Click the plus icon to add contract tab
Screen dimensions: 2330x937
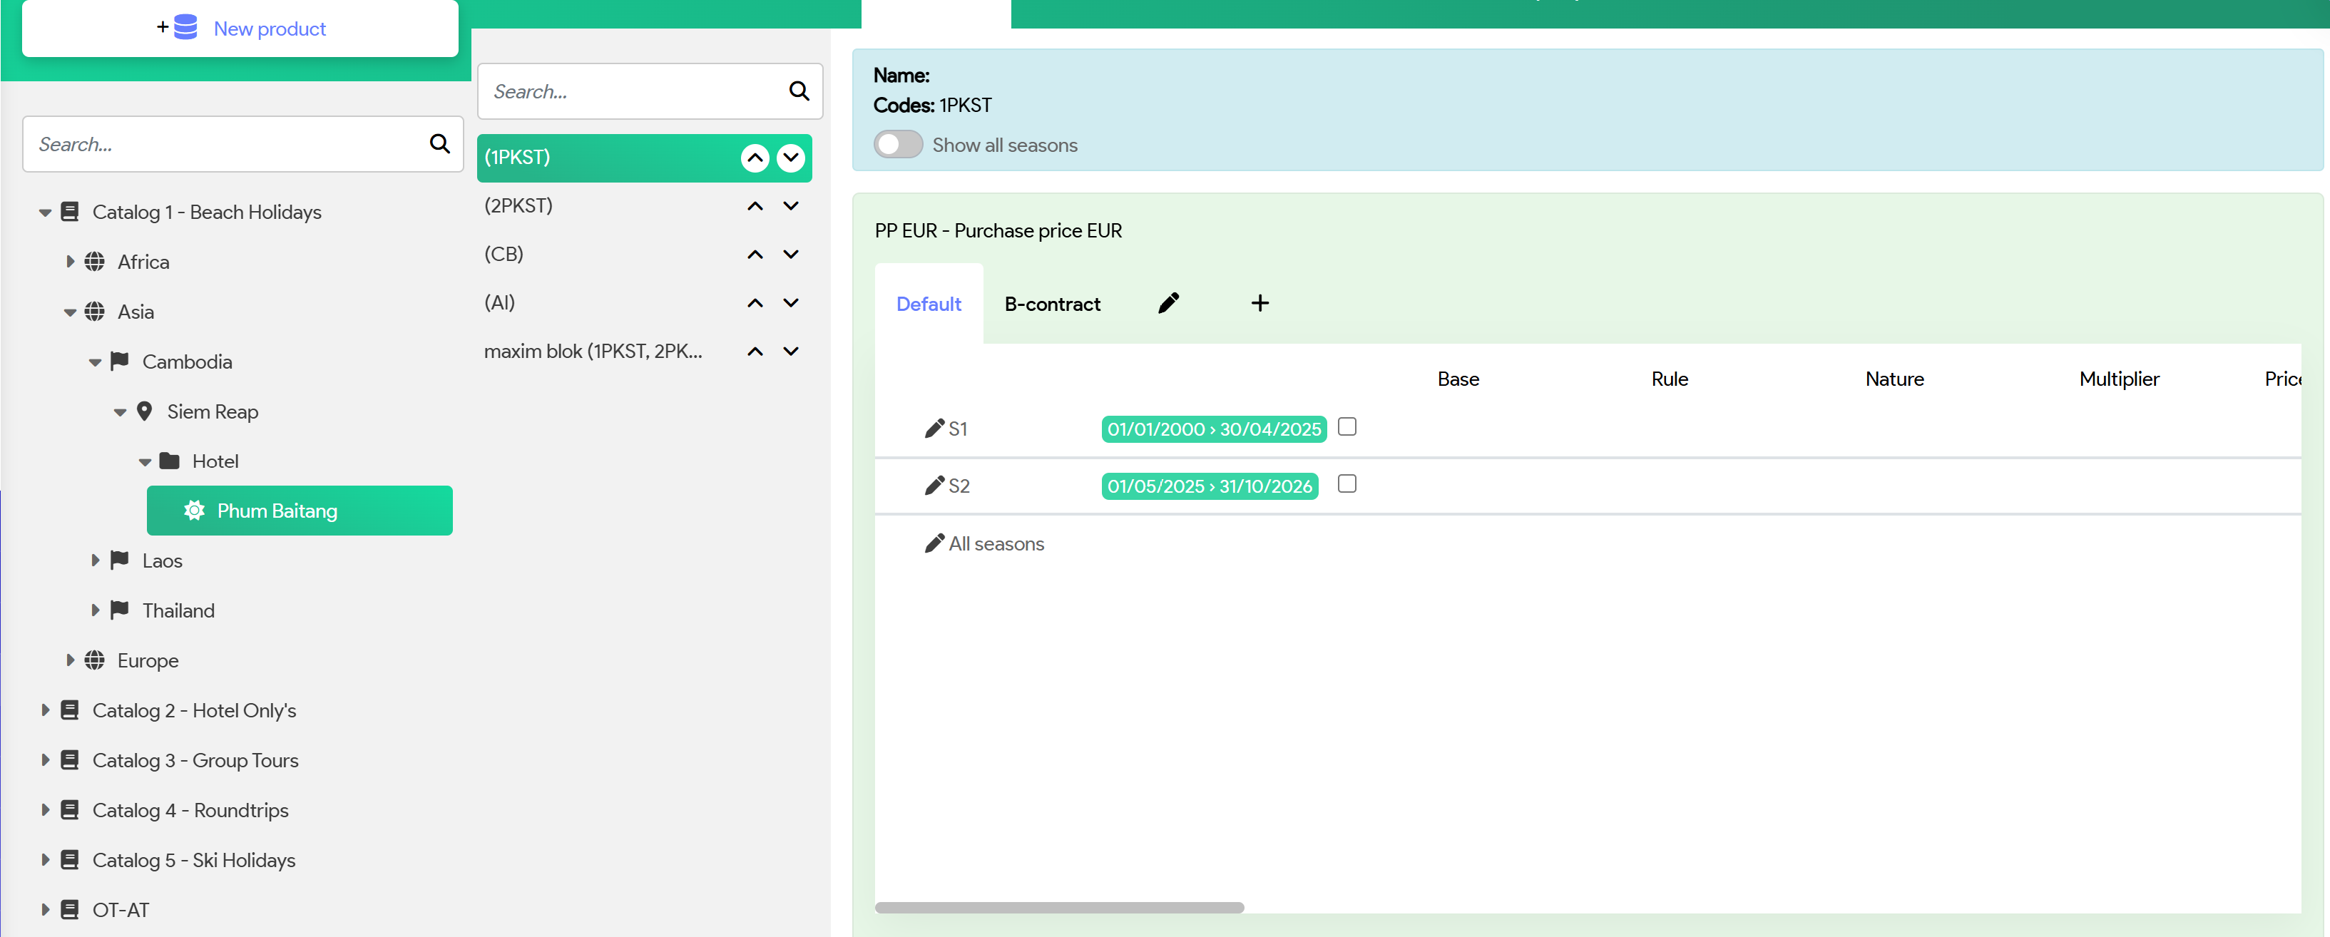point(1259,303)
